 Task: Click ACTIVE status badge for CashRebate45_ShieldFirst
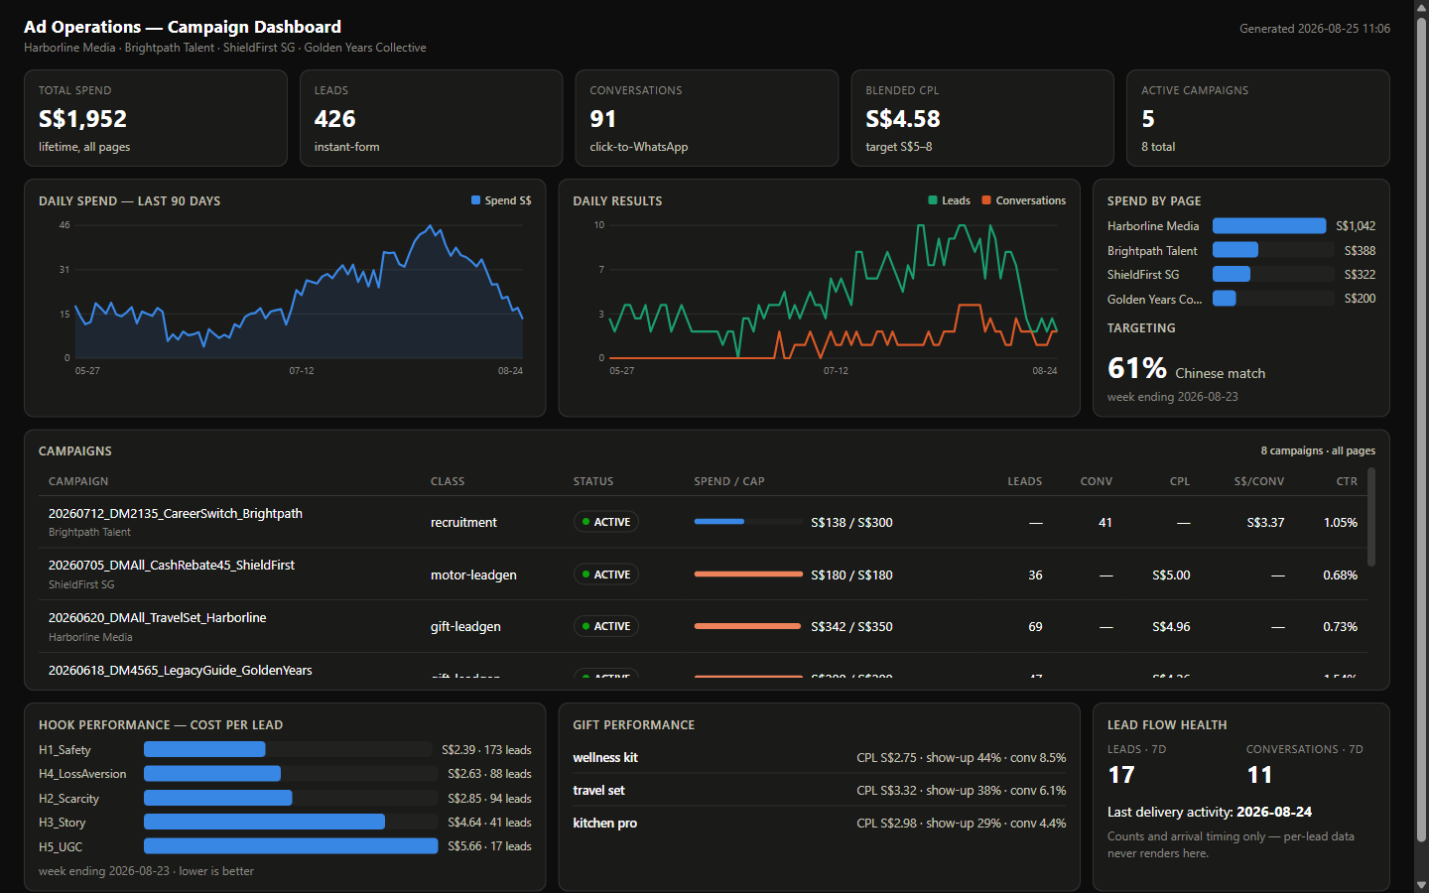point(605,574)
